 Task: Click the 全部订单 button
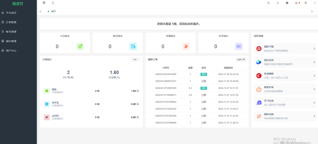tap(241, 59)
